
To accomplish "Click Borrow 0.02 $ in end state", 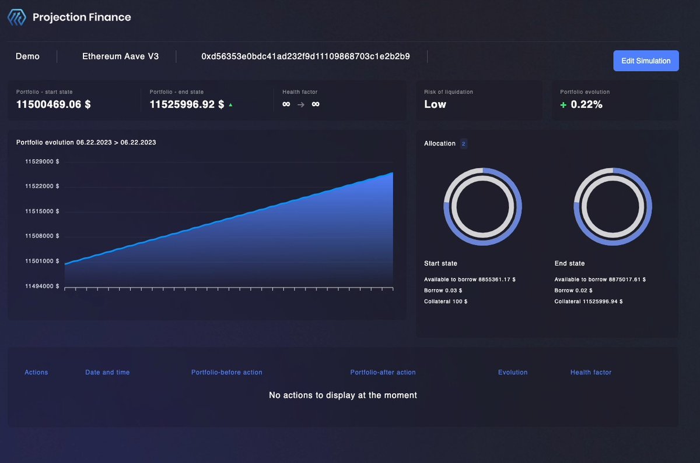I will point(573,291).
